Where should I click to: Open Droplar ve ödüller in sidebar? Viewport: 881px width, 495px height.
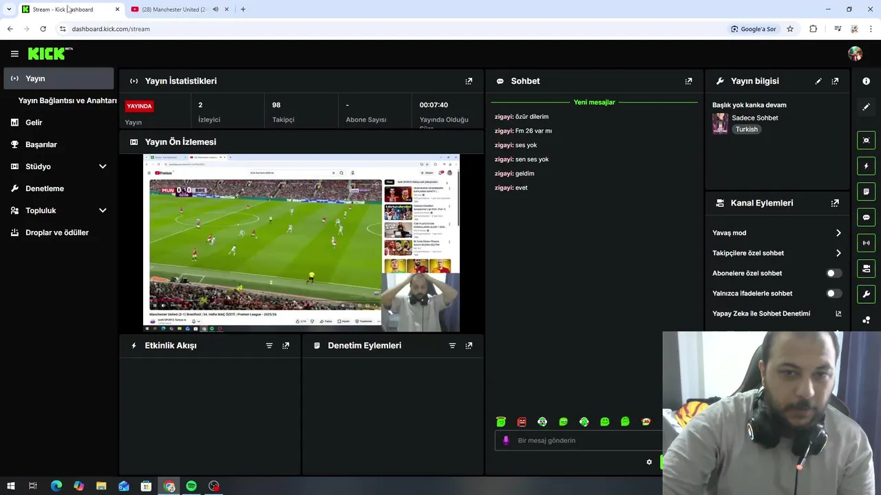point(59,232)
